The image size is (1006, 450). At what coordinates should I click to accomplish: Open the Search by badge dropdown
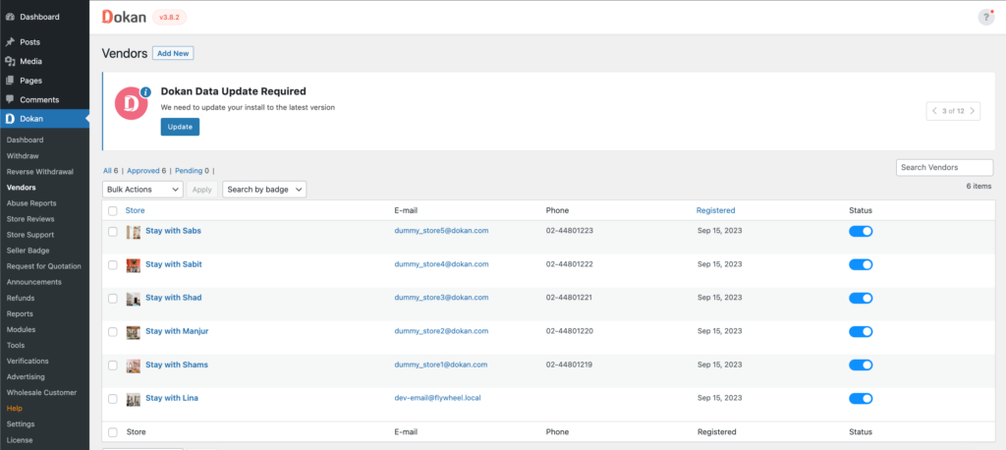264,190
